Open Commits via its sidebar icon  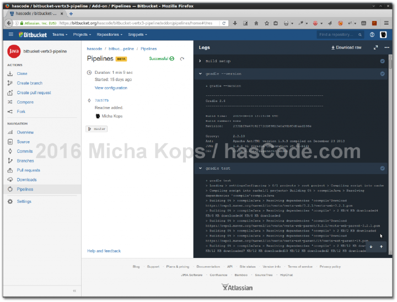click(10, 151)
